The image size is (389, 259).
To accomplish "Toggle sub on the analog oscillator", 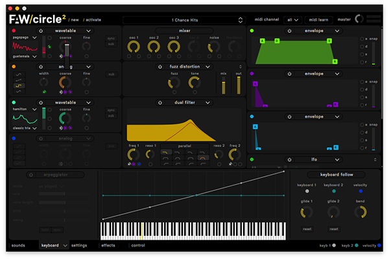I will tap(111, 74).
